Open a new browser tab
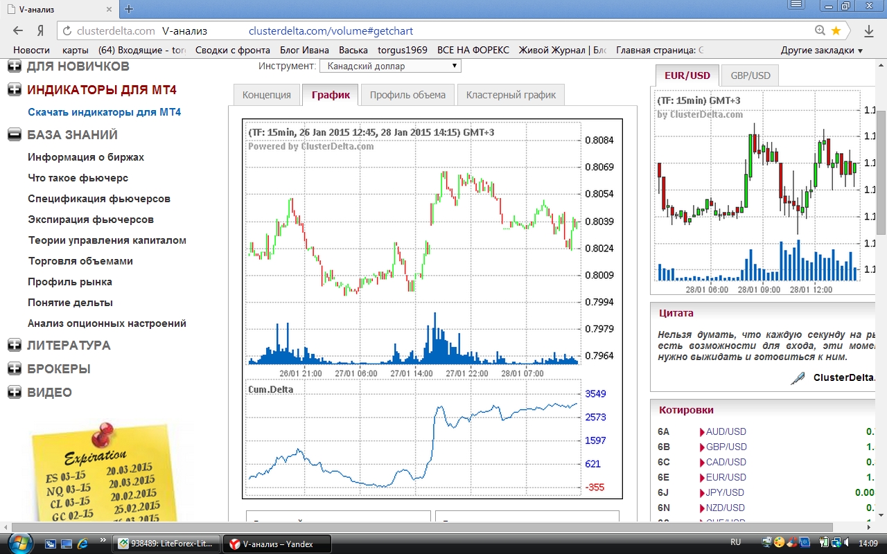The width and height of the screenshot is (887, 554). pyautogui.click(x=129, y=9)
